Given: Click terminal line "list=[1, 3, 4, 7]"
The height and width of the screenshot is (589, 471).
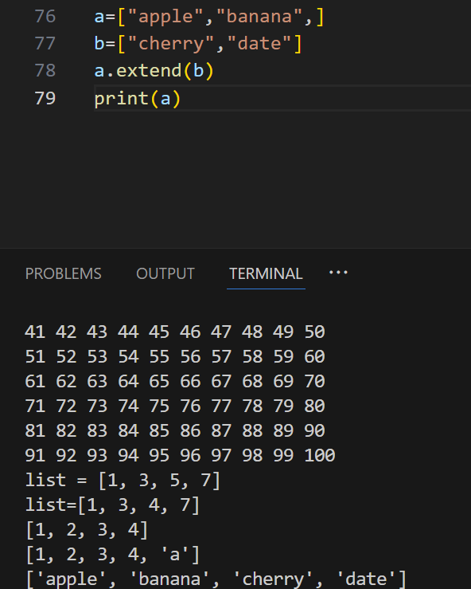Looking at the screenshot, I should [112, 505].
